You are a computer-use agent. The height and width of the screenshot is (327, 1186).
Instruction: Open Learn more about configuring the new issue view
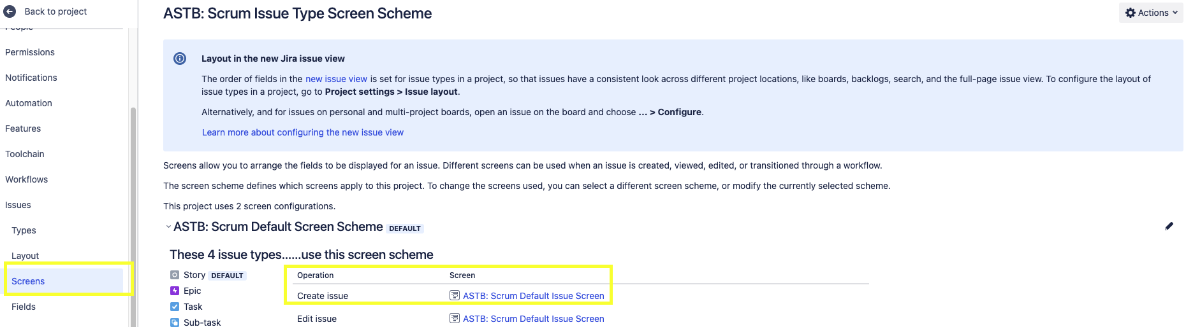[303, 132]
